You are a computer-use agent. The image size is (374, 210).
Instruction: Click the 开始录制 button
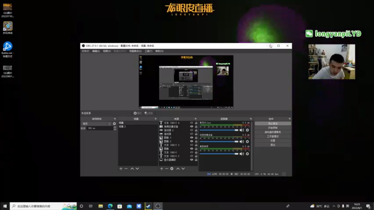coord(273,128)
